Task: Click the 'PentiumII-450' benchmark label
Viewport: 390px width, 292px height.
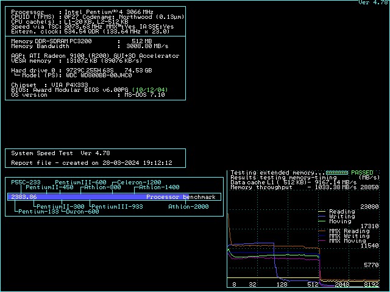Action: [x=49, y=187]
